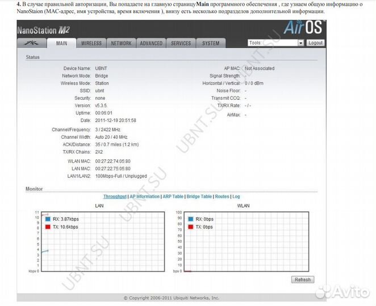
Task: Click the Monitor section heading
Action: tap(34, 189)
